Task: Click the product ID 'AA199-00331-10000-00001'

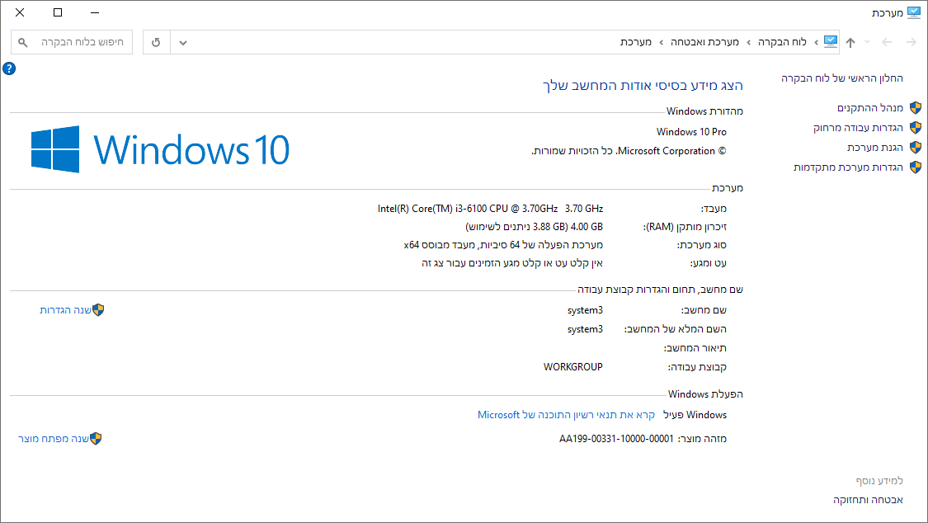Action: [x=616, y=438]
